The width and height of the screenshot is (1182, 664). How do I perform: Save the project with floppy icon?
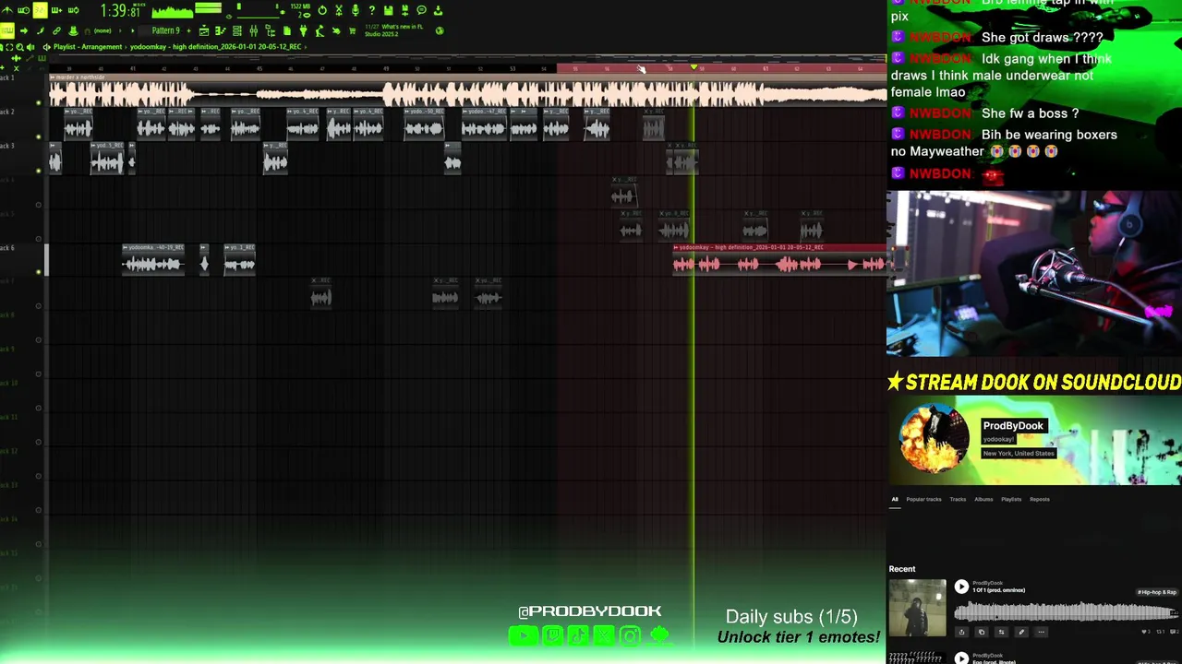(x=388, y=10)
